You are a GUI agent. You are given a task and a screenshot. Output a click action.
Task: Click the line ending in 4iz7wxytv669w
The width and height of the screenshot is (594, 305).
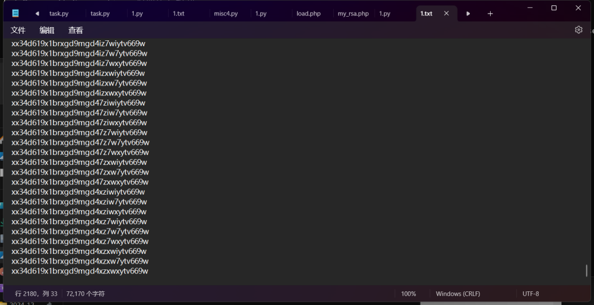pos(79,63)
